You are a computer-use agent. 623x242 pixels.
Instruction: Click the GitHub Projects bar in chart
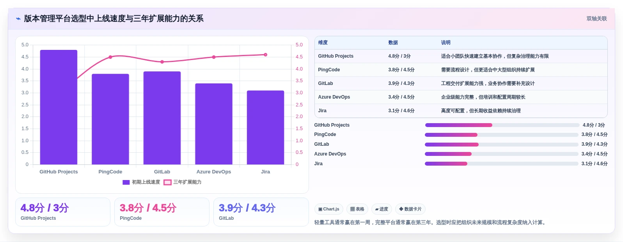[x=59, y=107]
